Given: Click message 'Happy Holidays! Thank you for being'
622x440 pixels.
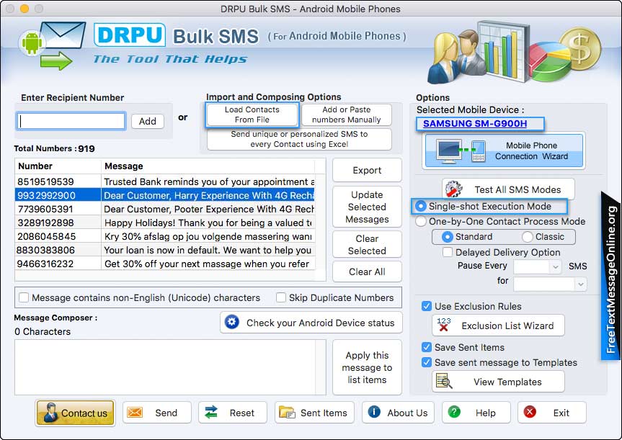Looking at the screenshot, I should [x=208, y=223].
